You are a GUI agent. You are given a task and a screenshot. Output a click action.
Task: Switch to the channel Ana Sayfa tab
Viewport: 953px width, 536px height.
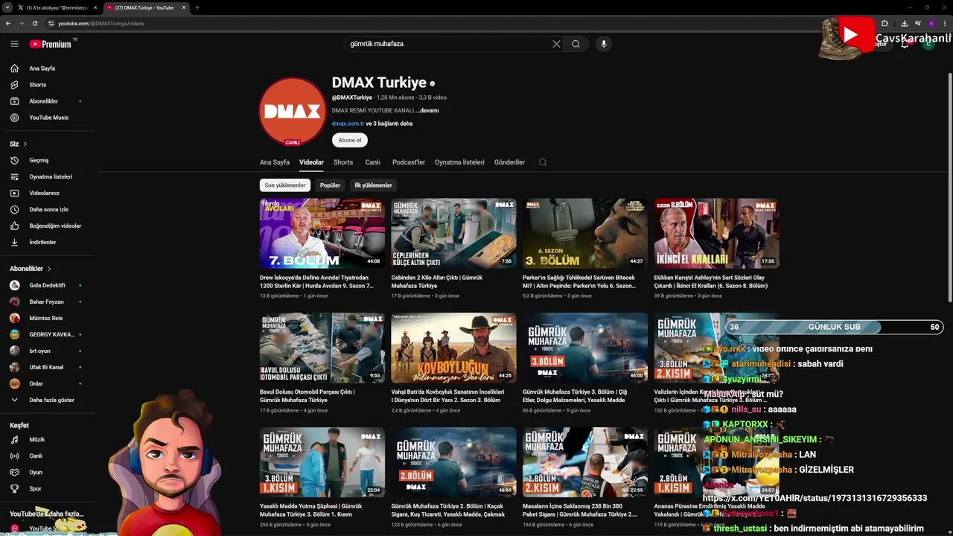click(x=275, y=162)
